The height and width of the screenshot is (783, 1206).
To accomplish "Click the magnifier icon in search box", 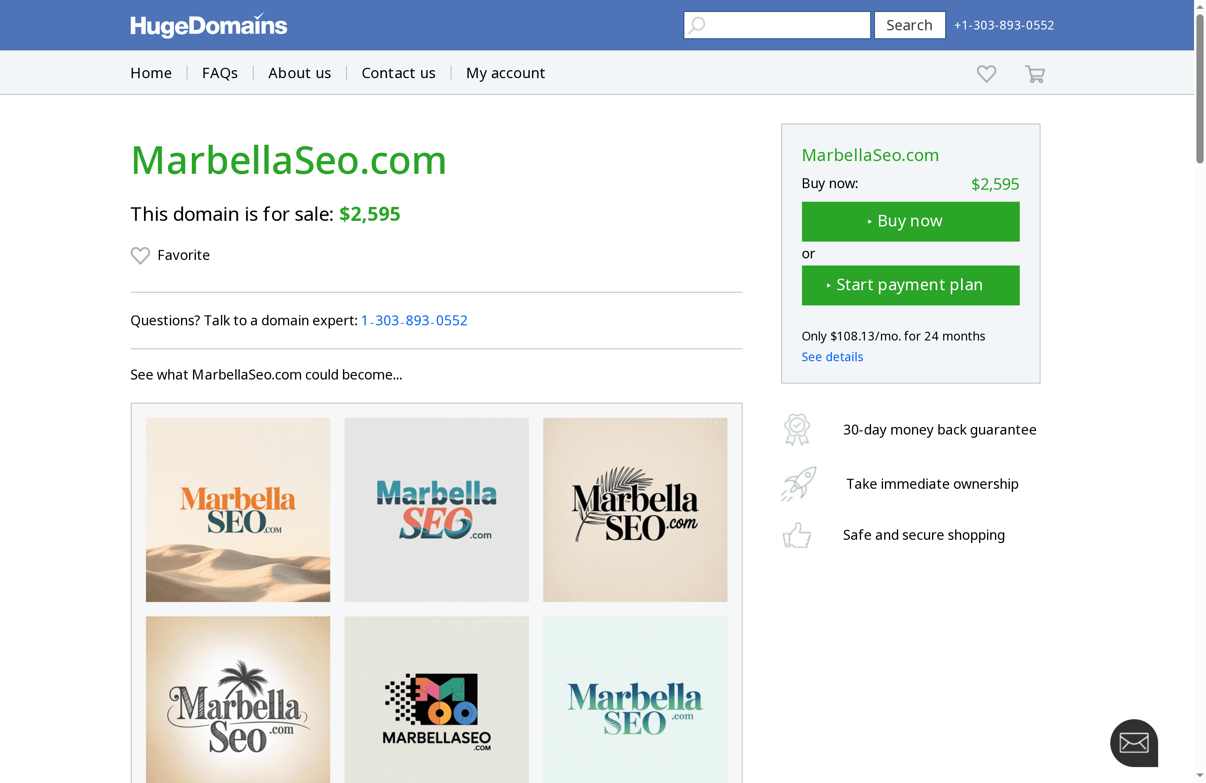I will coord(697,25).
